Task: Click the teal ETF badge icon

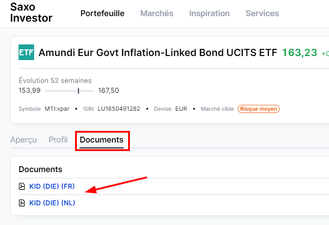Action: (26, 52)
